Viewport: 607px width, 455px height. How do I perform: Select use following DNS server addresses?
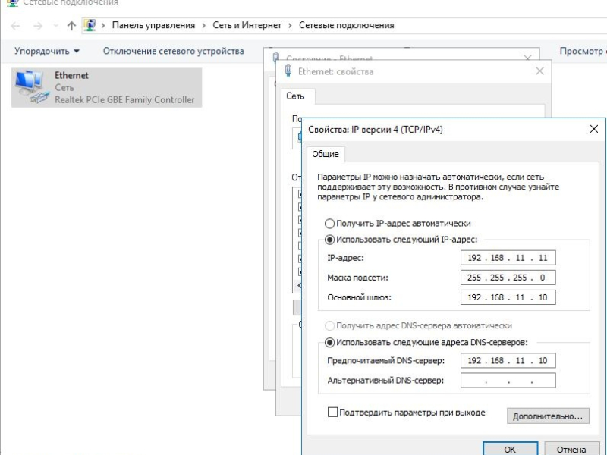(329, 343)
